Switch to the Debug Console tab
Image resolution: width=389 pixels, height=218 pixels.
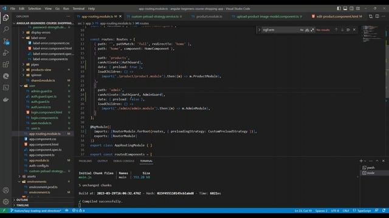pos(123,161)
